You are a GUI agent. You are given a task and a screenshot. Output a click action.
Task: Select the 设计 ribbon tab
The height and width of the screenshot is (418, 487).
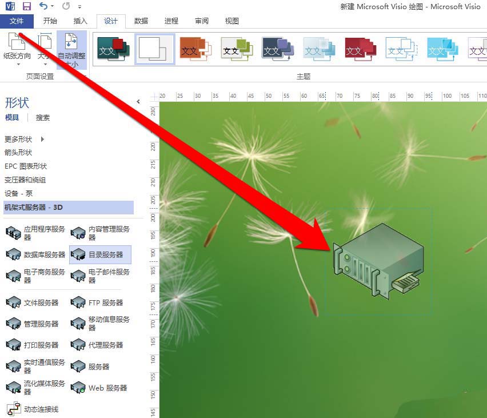click(x=111, y=21)
